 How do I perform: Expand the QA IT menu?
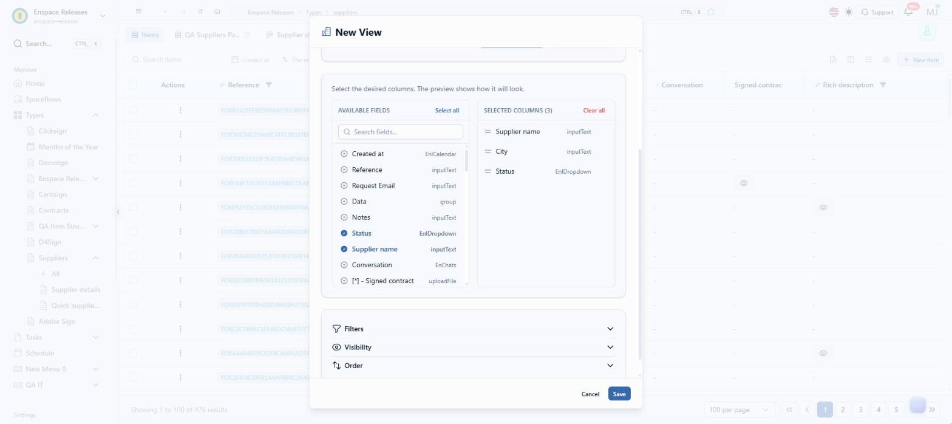(x=95, y=385)
